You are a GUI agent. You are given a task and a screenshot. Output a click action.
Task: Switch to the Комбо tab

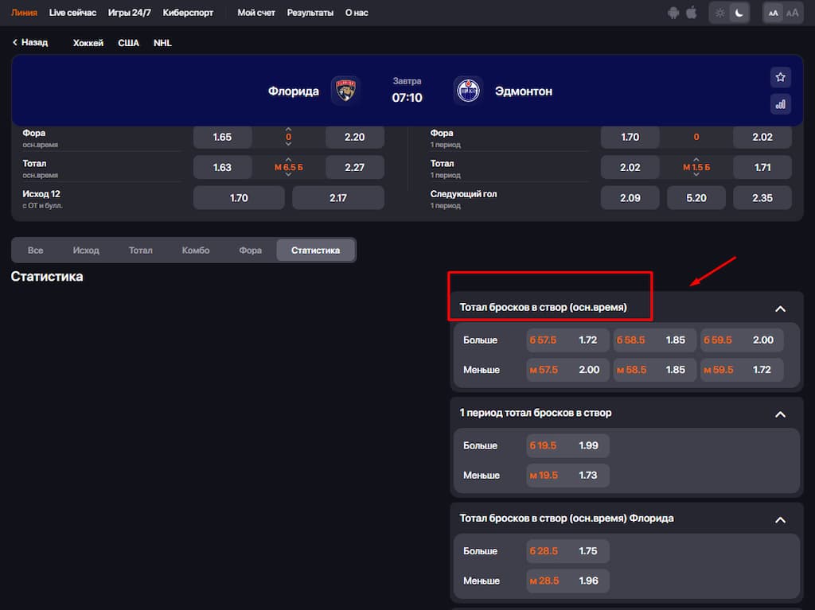click(x=196, y=251)
